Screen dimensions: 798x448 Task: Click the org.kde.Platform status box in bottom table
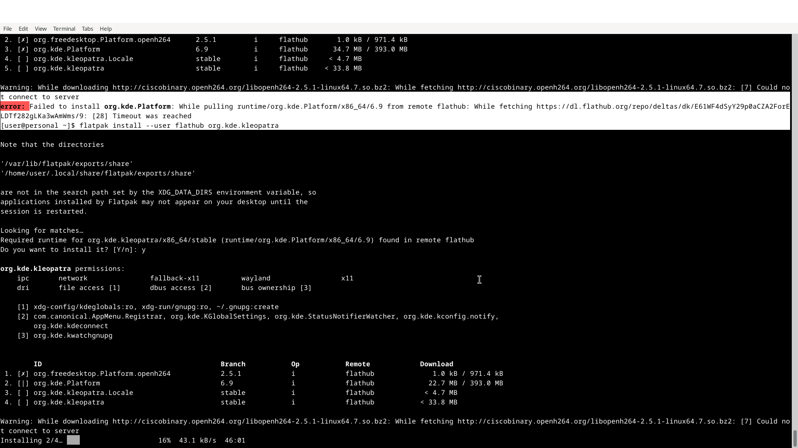[23, 383]
